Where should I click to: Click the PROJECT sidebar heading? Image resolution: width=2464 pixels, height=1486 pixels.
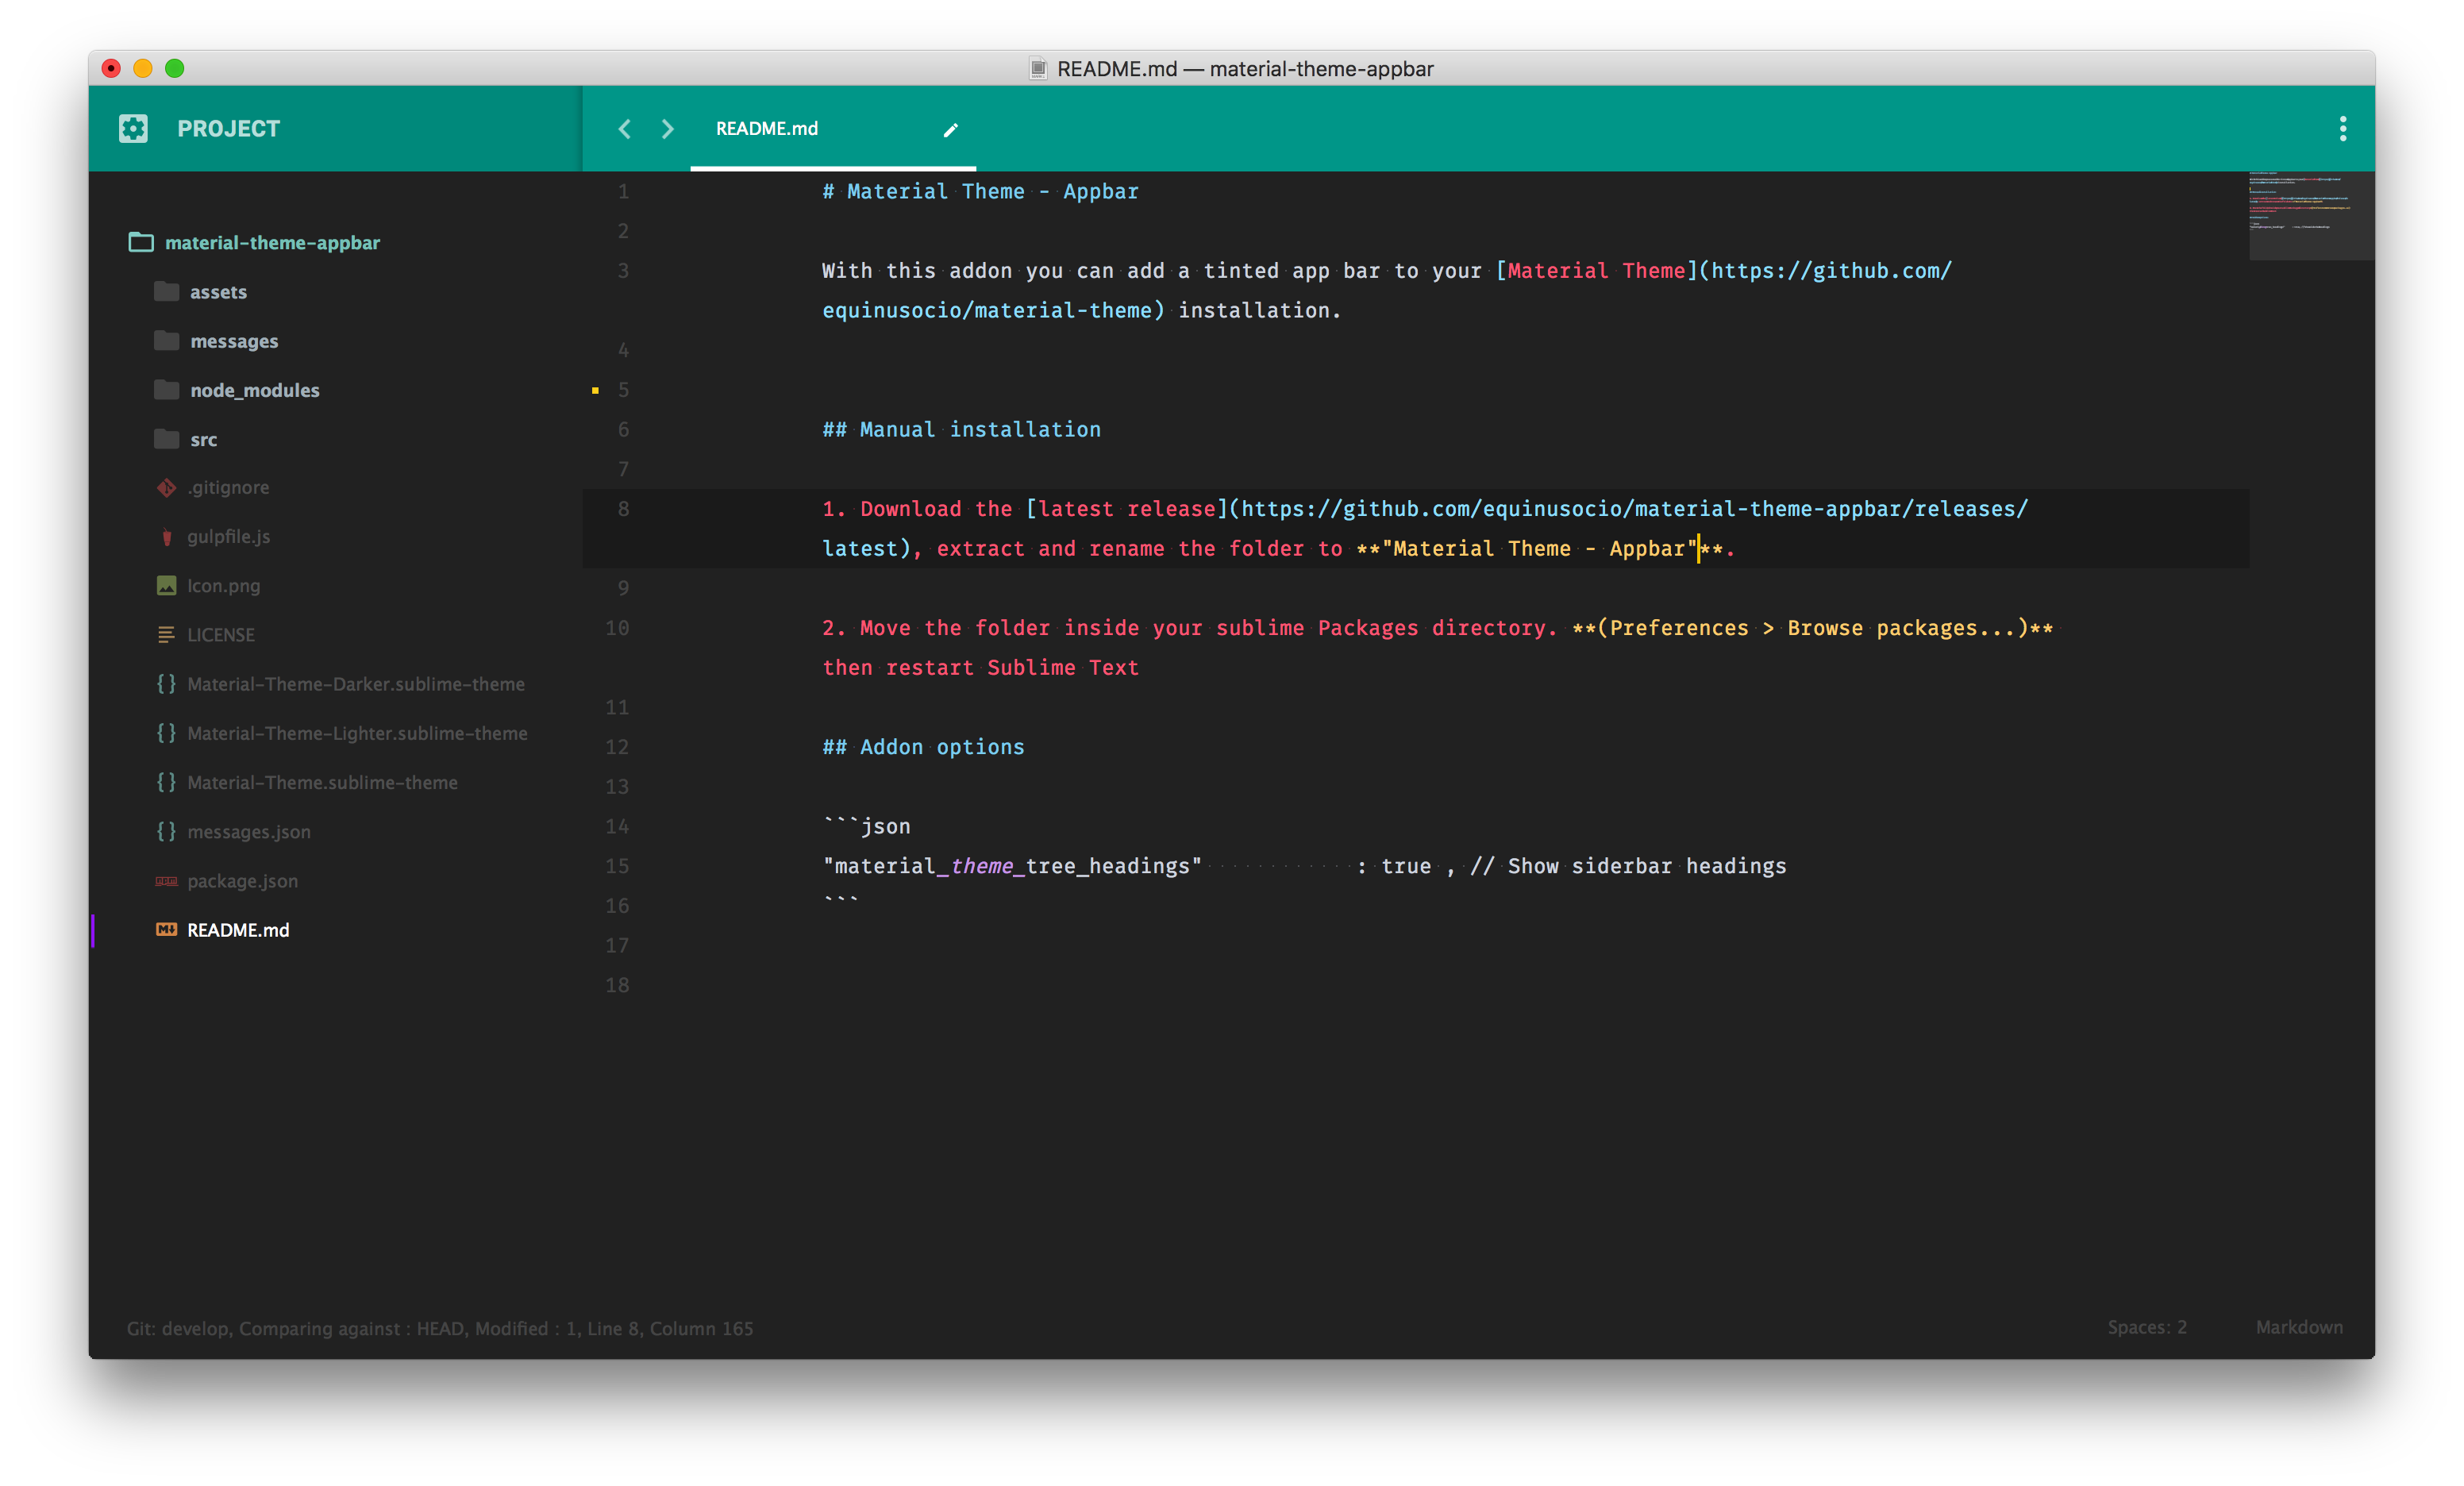click(228, 128)
